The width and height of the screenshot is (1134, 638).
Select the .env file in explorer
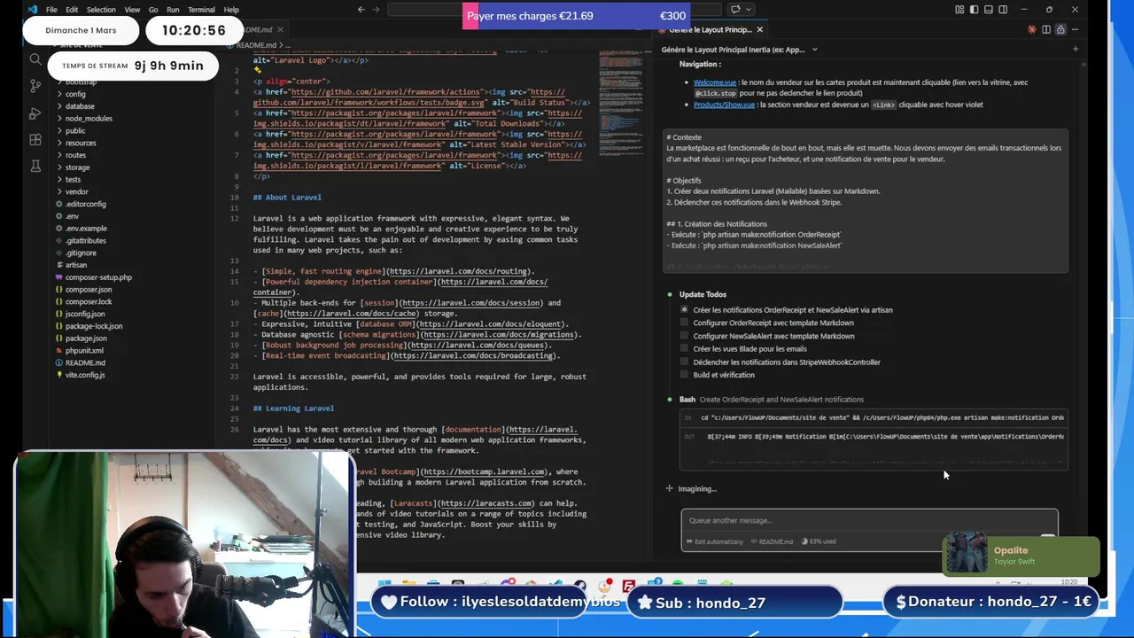(72, 216)
